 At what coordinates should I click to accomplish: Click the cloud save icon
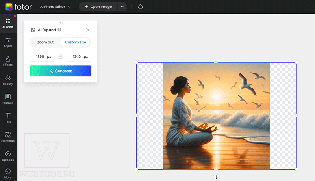pos(140,7)
